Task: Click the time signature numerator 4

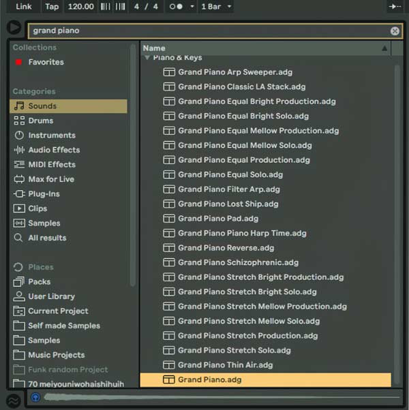Action: point(136,6)
